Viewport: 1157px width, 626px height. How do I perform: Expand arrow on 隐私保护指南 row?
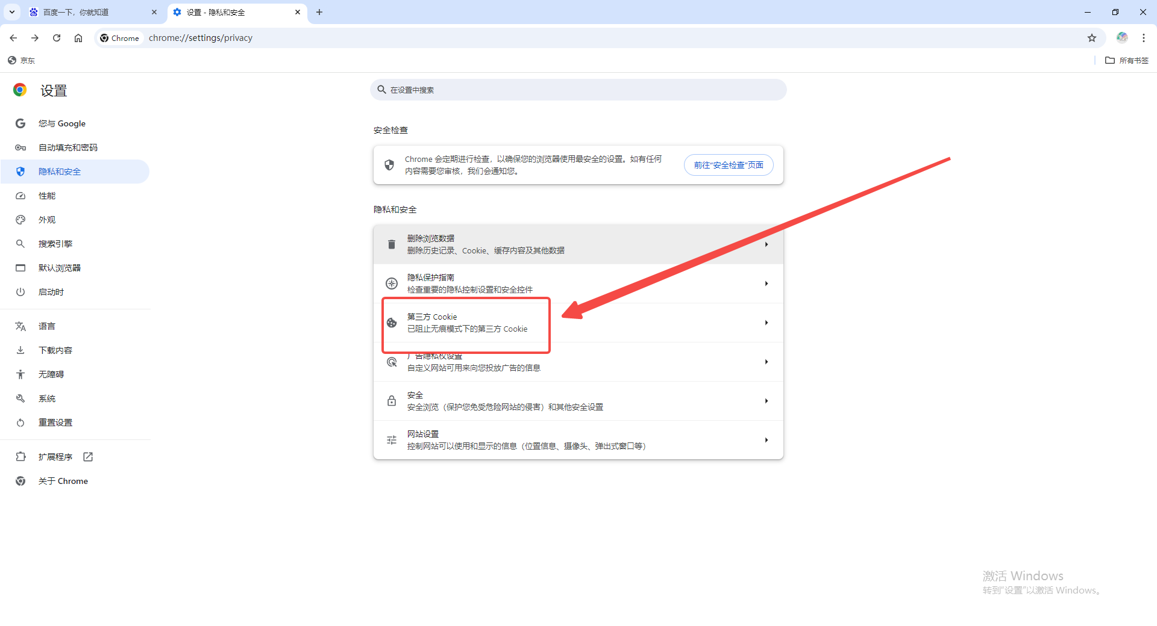(x=767, y=284)
